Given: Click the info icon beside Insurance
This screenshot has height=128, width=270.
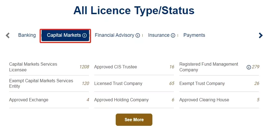Looking at the screenshot, I should (x=173, y=35).
